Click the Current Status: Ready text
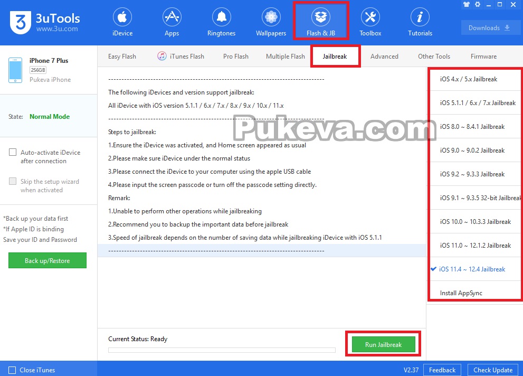523x376 pixels. tap(138, 339)
